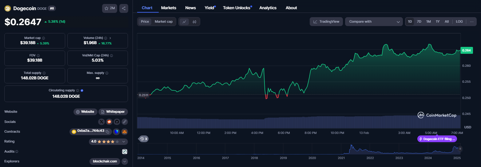Viewport: 481px width, 167px height.
Task: Expand more Explorers chevron
Action: 125,161
